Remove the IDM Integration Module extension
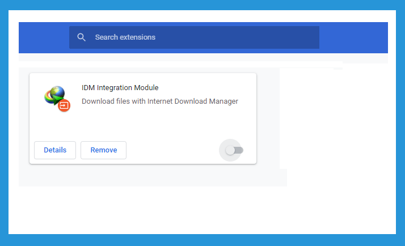405x246 pixels. 104,150
